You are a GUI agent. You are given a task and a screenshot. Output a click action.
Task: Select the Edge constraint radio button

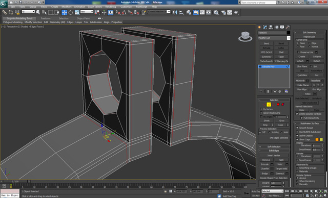310,43
